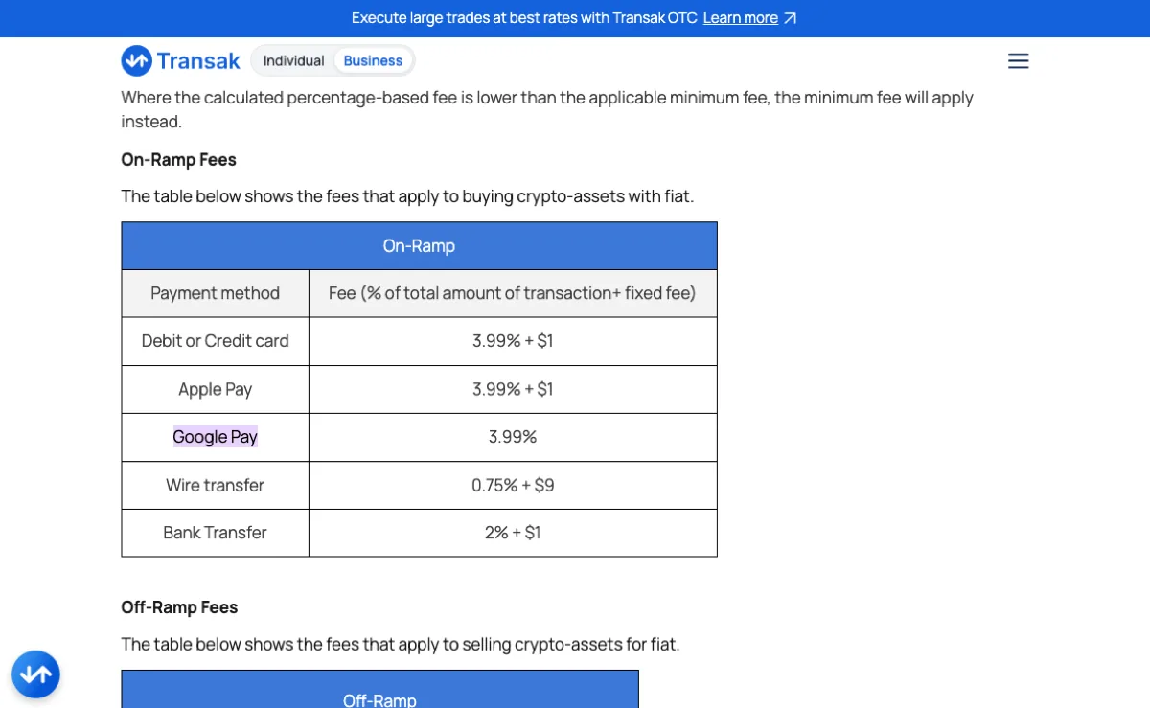Click the highlighted Google Pay cell
The width and height of the screenshot is (1150, 708).
215,437
